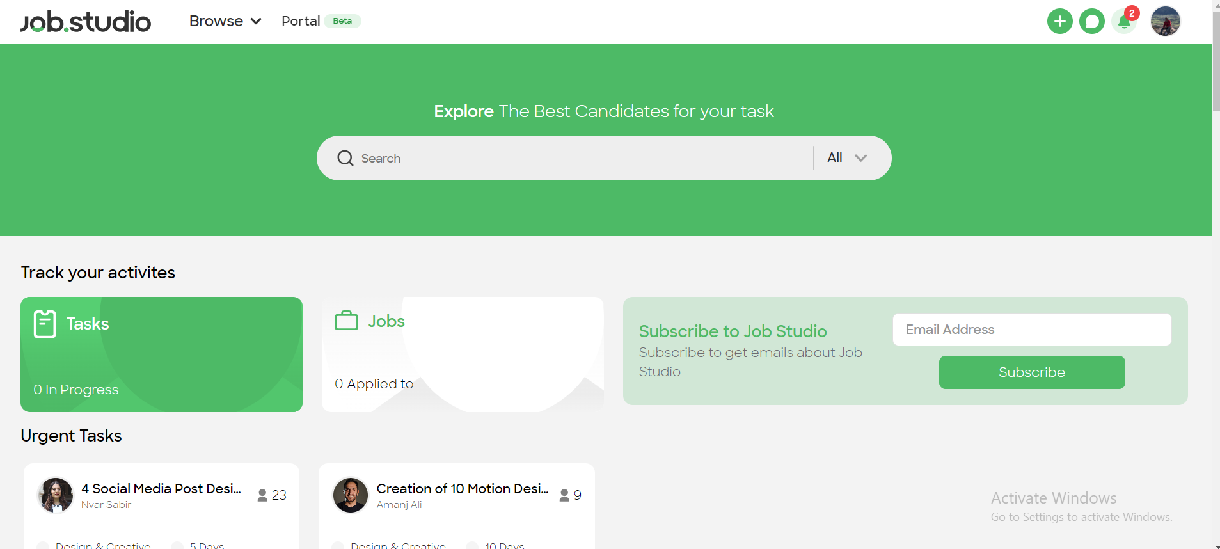Click the search magnifier icon

pos(345,158)
